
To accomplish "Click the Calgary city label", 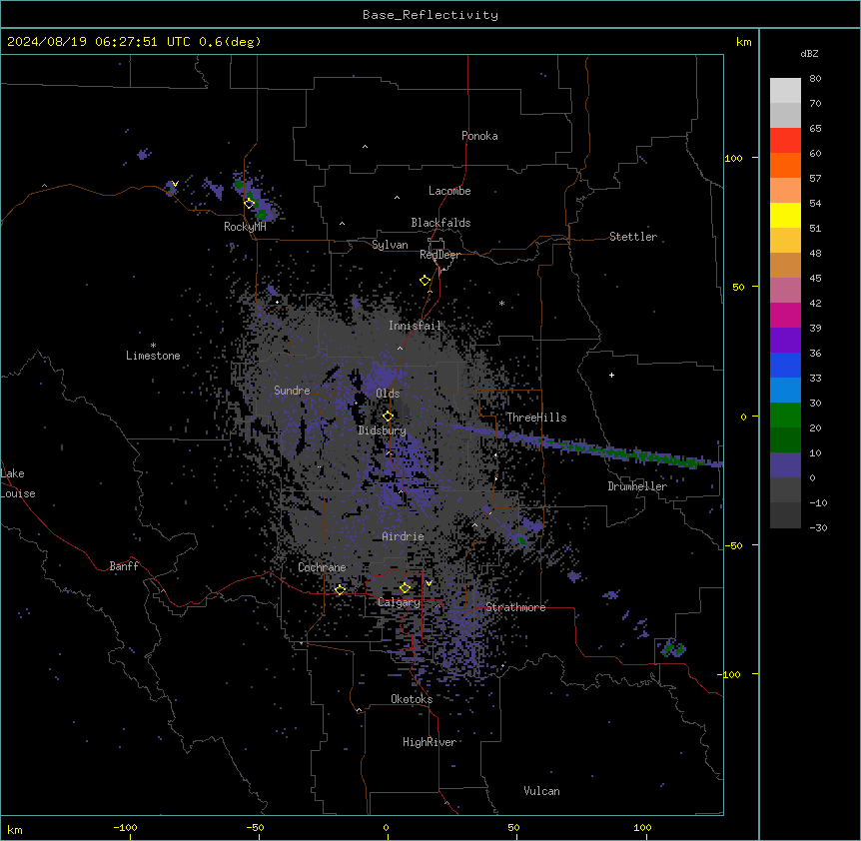I will pos(399,602).
